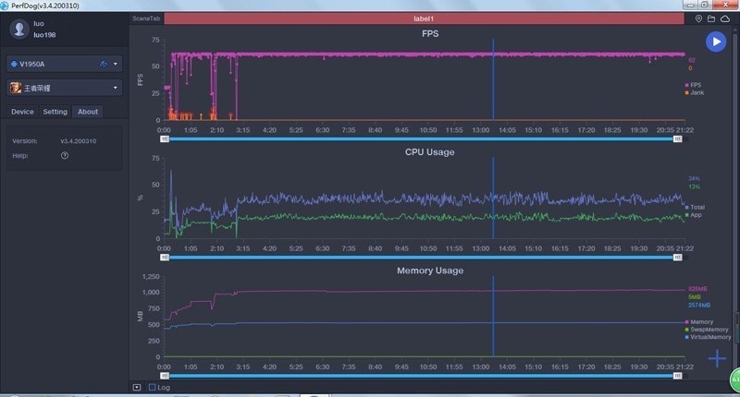The image size is (740, 397).
Task: Click the red label1 scene bar
Action: pyautogui.click(x=424, y=18)
